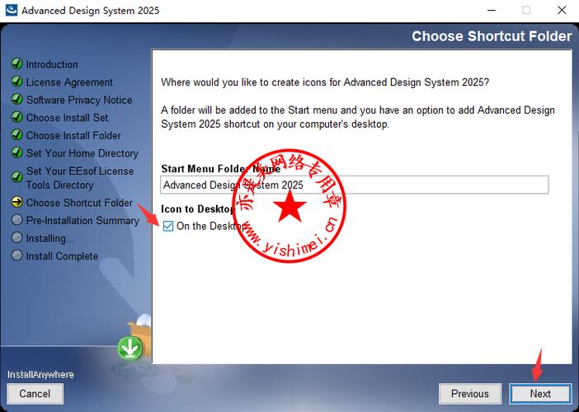Click the Start Menu Folder Name text field
Screen dimensions: 579x412
[x=354, y=185]
